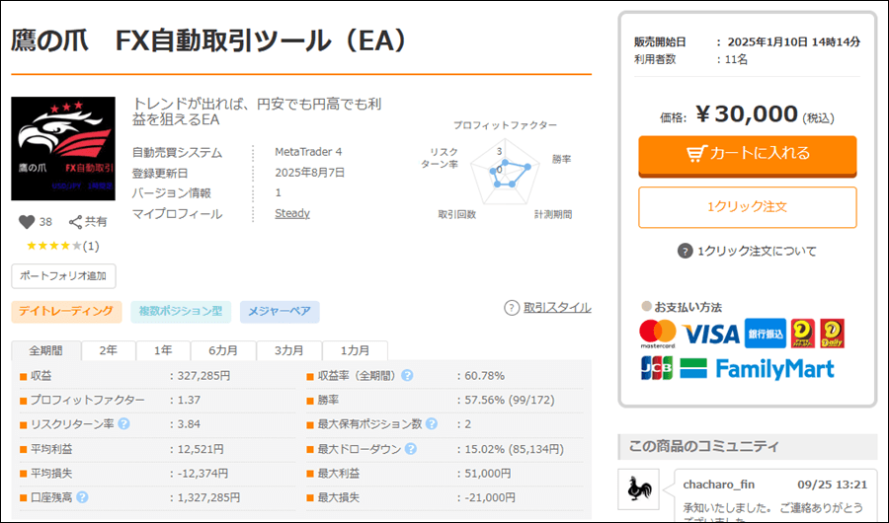Switch to the 3カ月 tab
This screenshot has height=523, width=889.
pyautogui.click(x=289, y=350)
